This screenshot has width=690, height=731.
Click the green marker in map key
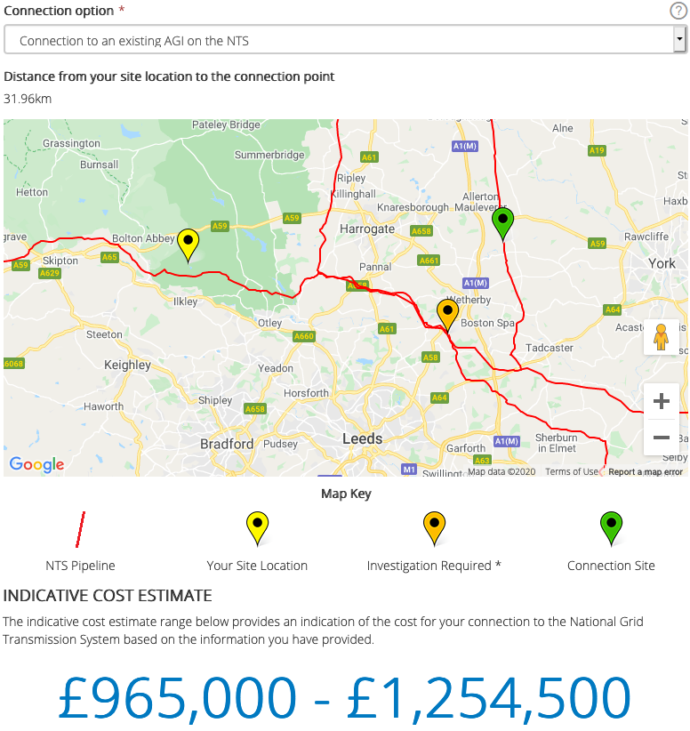(x=611, y=528)
